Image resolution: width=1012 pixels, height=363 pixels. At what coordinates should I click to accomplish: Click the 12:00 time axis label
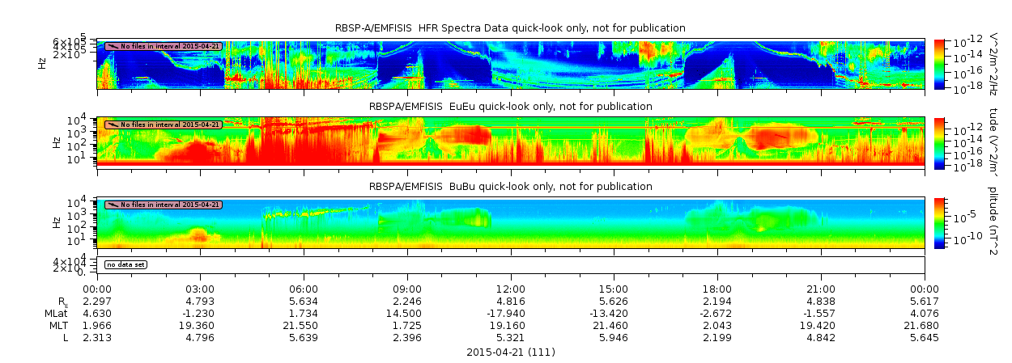[511, 289]
